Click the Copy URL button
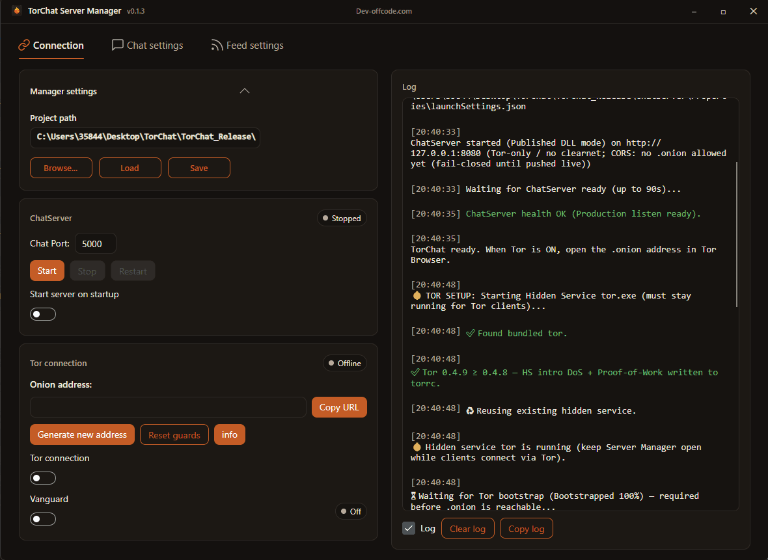Screen dimensions: 768x560 tap(339, 407)
